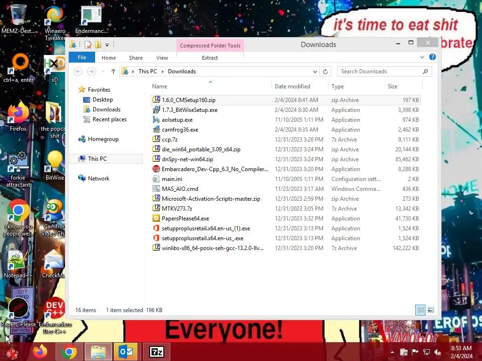The image size is (482, 361).
Task: Select Network in the navigation pane
Action: pos(98,178)
